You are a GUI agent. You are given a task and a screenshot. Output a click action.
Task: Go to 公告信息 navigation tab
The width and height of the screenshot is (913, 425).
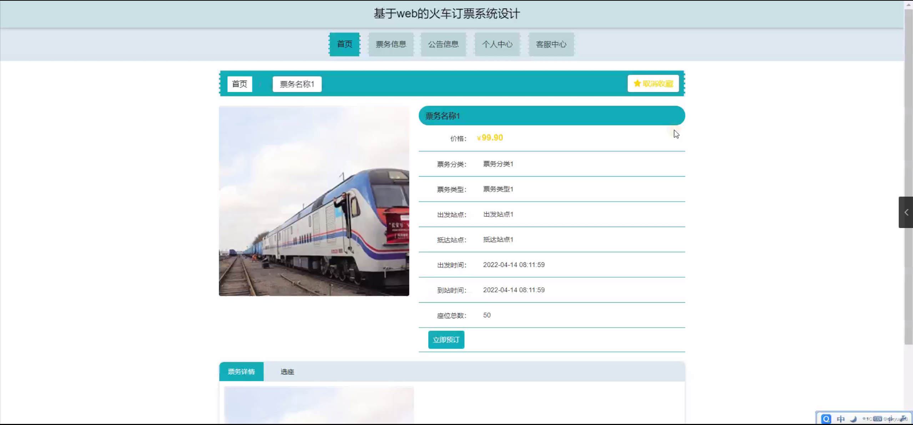[x=443, y=44]
